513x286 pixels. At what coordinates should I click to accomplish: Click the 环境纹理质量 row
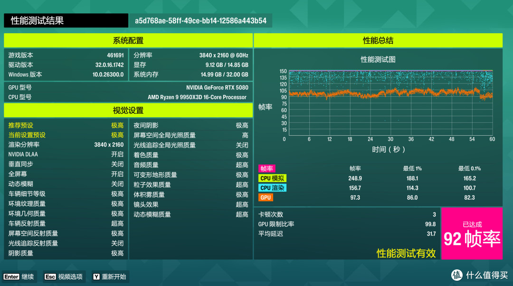66,203
